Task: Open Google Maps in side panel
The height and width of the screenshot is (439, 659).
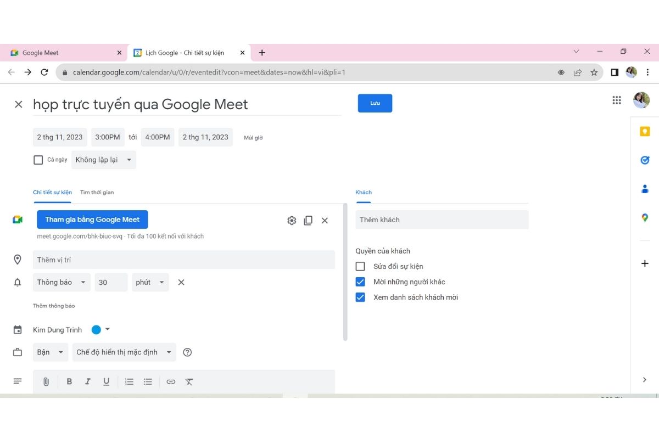Action: pyautogui.click(x=645, y=218)
